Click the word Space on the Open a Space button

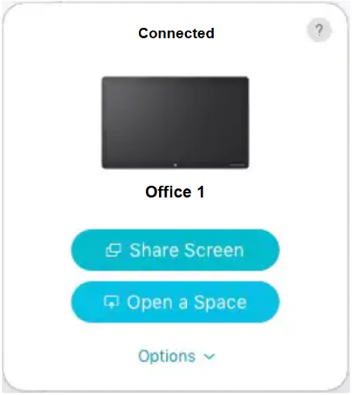[x=220, y=303]
